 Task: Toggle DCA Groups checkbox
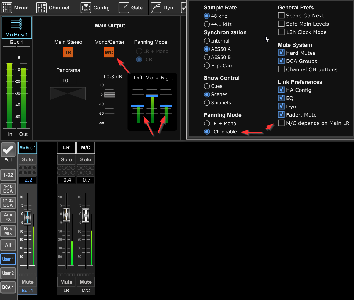281,61
